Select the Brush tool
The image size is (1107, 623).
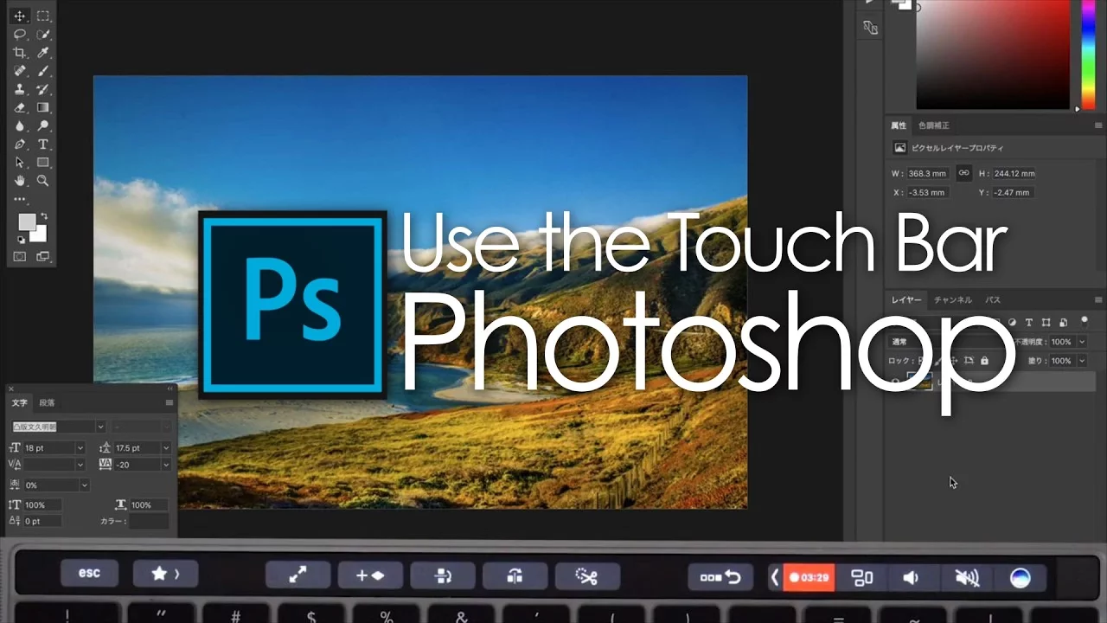(x=42, y=71)
